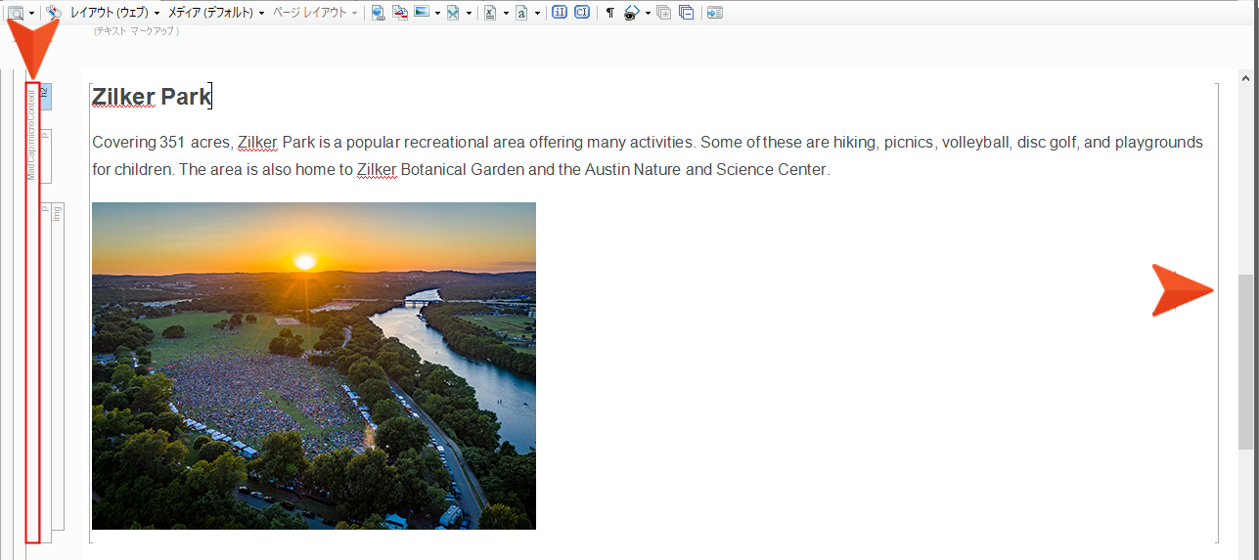Screen dimensions: 1259x560
Task: Select the h2 structure bar tag
Action: (x=45, y=96)
